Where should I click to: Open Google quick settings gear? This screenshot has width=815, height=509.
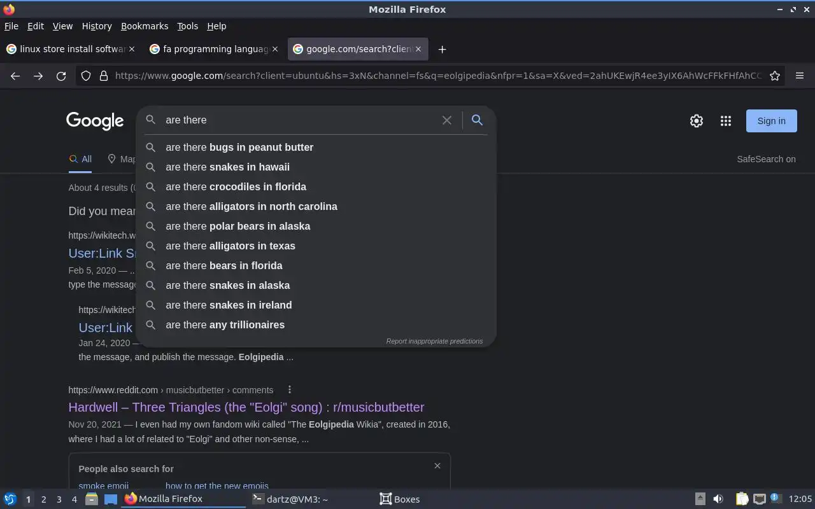click(x=697, y=121)
